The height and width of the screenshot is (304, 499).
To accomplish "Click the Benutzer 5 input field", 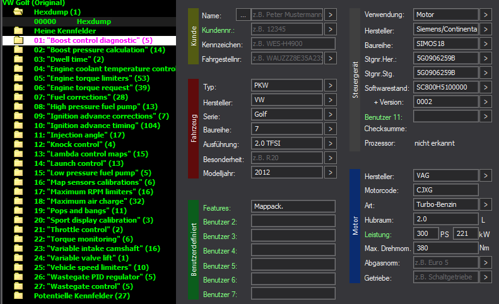I will [x=293, y=264].
